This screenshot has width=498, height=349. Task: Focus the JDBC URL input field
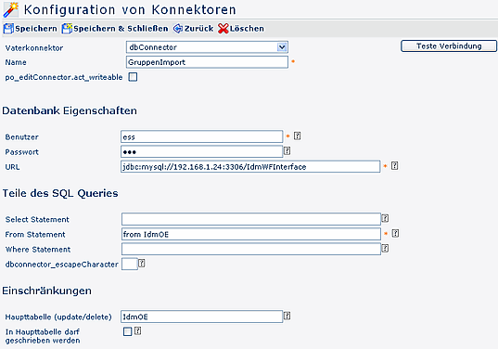click(250, 166)
